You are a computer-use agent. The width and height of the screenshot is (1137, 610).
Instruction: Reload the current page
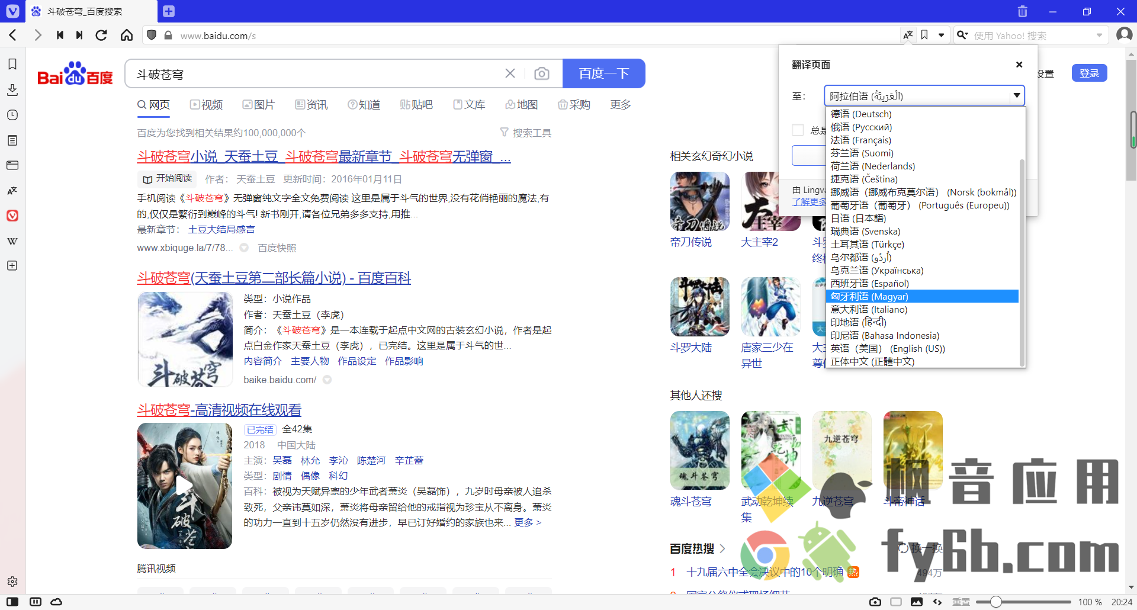[x=101, y=36]
